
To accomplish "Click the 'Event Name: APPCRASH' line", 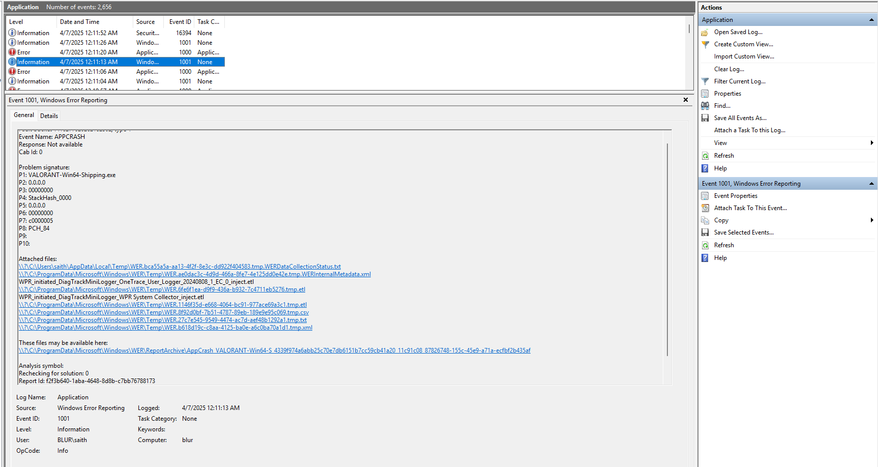I will click(52, 137).
